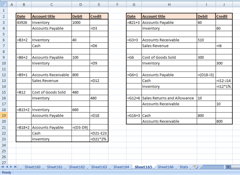Screen dimensions: 240x175
Task: Select row 25 header
Action: coord(4,151)
